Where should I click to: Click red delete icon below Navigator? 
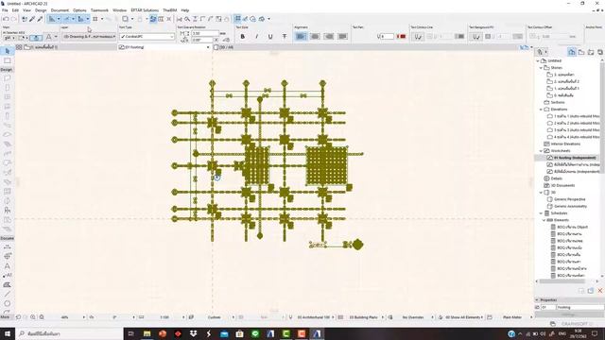(600, 291)
